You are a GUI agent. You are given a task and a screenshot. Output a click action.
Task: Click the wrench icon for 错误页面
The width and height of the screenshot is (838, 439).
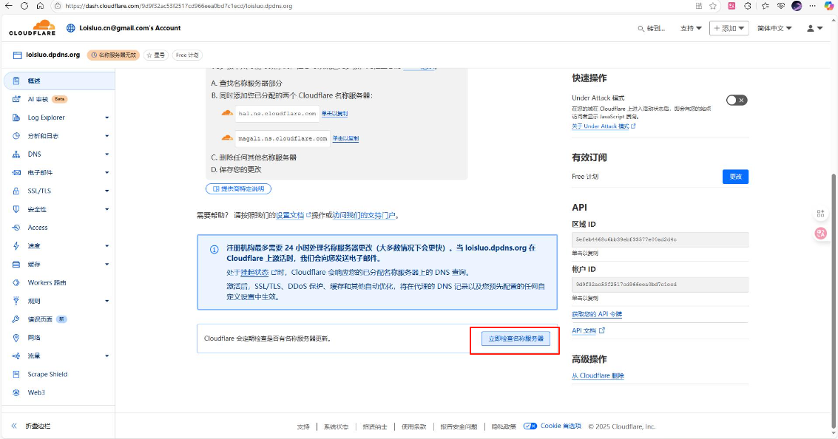pyautogui.click(x=16, y=319)
